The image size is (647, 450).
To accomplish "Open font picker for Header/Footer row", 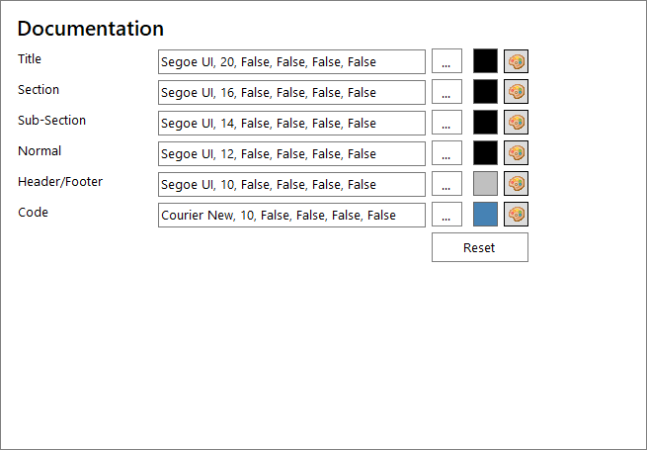I will pos(446,184).
